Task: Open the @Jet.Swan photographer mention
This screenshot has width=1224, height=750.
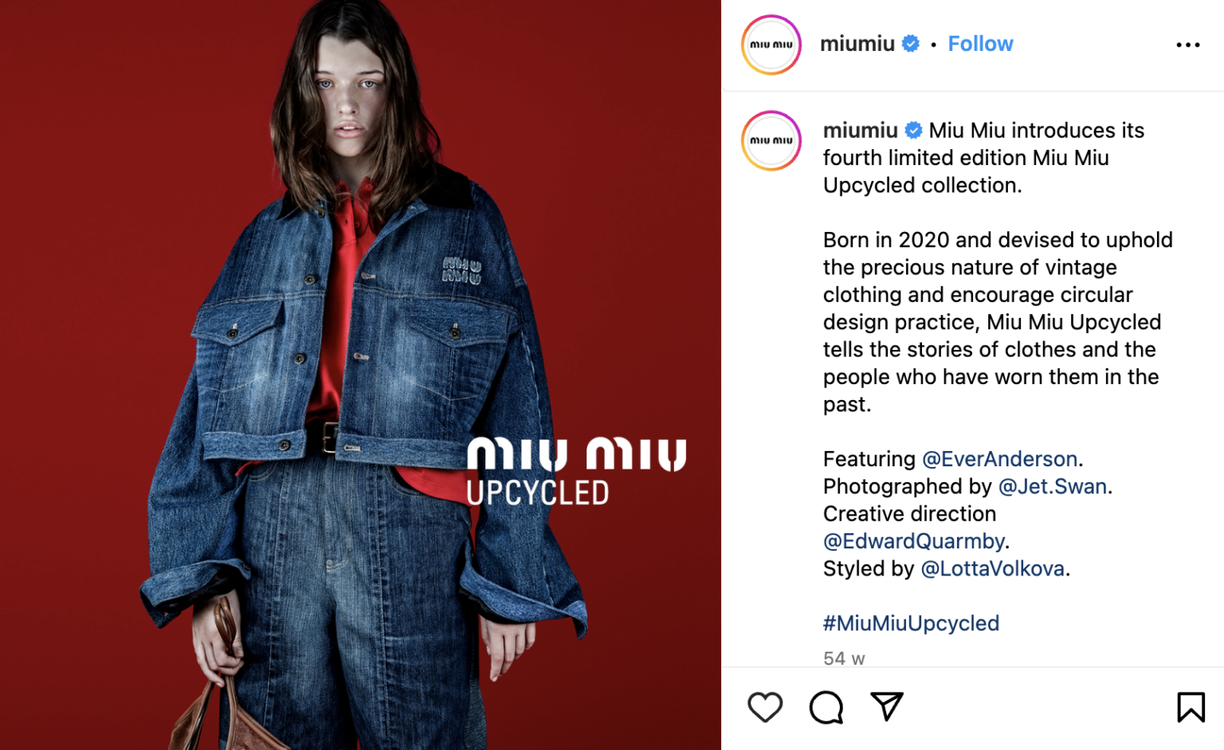Action: (x=1052, y=486)
